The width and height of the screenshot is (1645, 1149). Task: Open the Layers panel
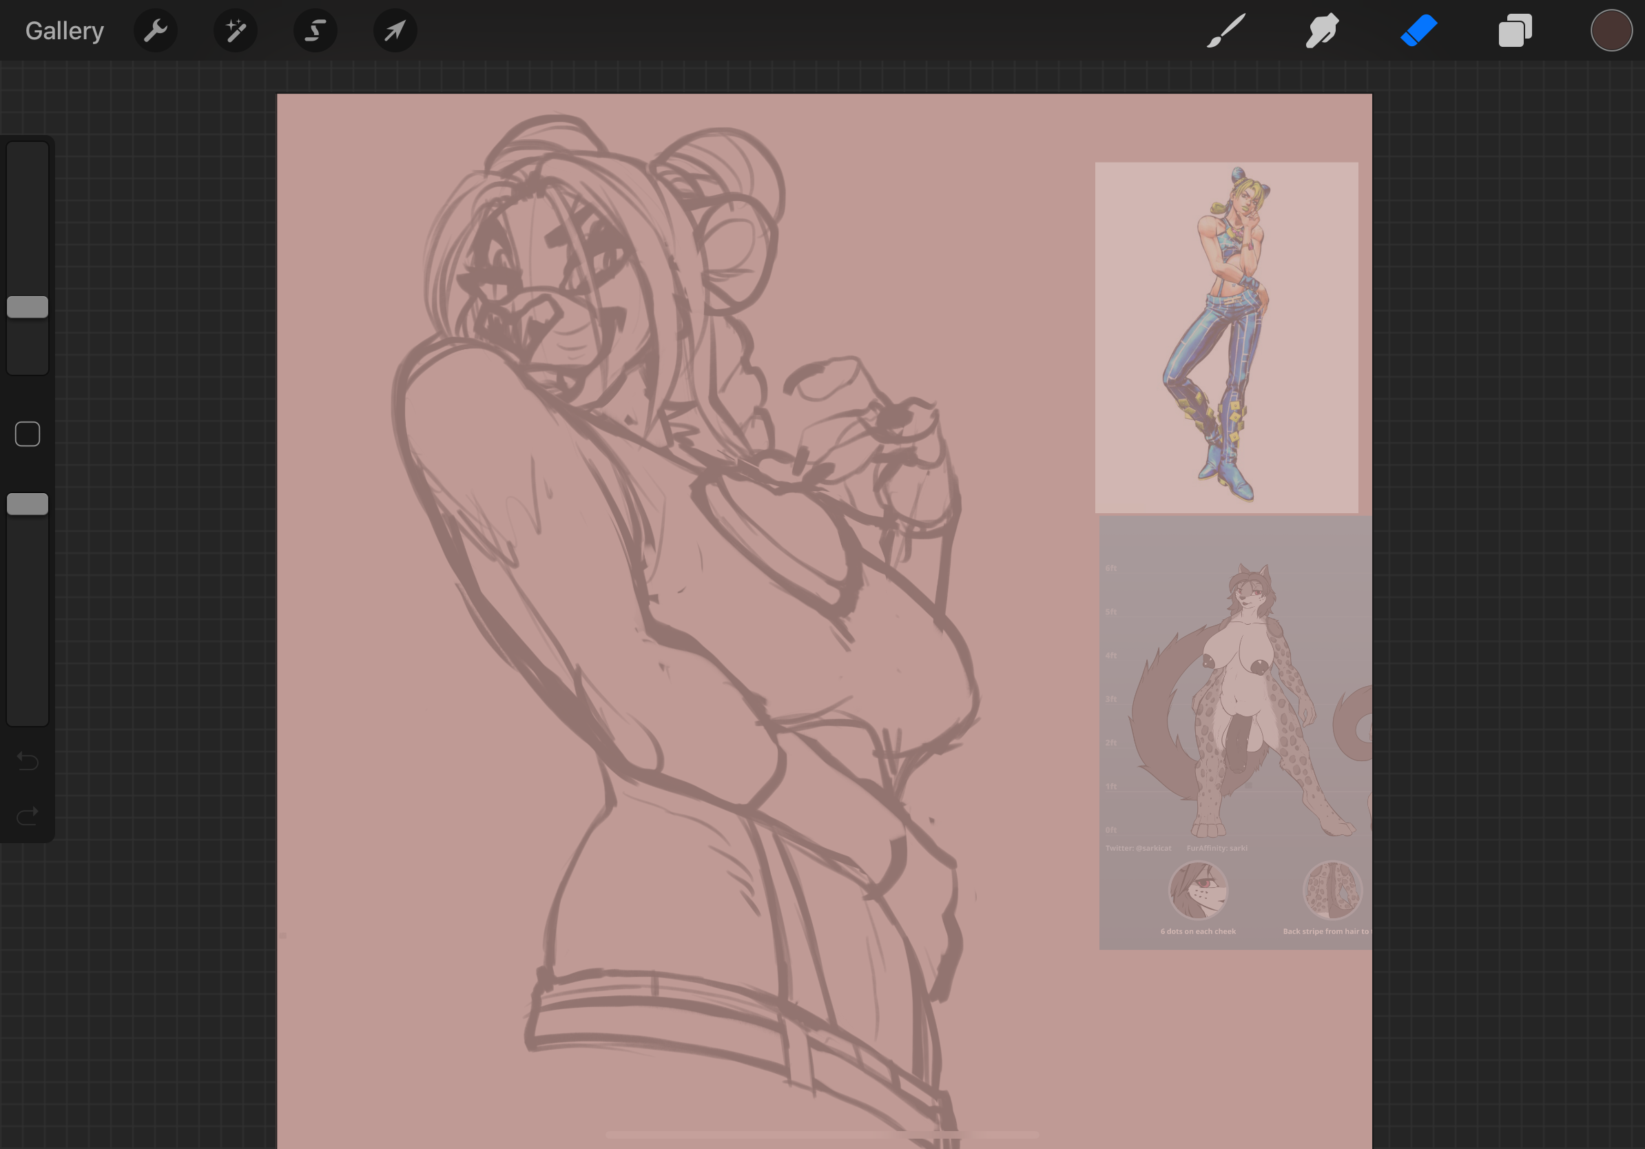[x=1515, y=31]
